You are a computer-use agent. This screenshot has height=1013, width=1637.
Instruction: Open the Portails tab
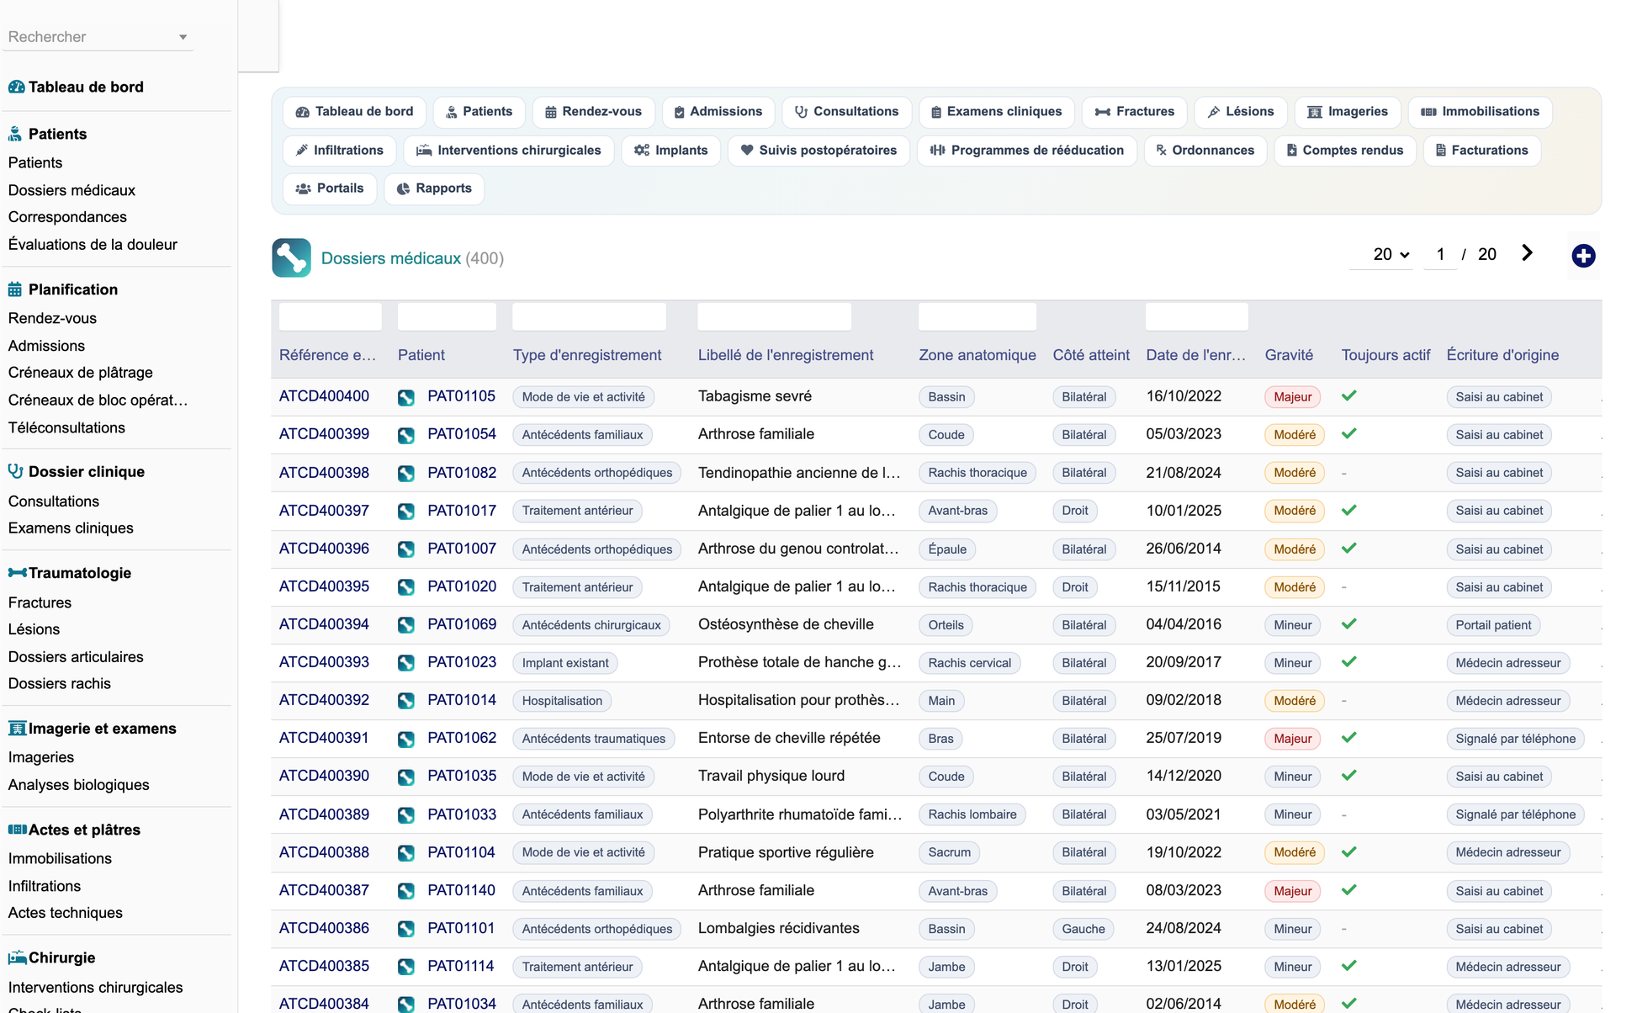tap(330, 188)
